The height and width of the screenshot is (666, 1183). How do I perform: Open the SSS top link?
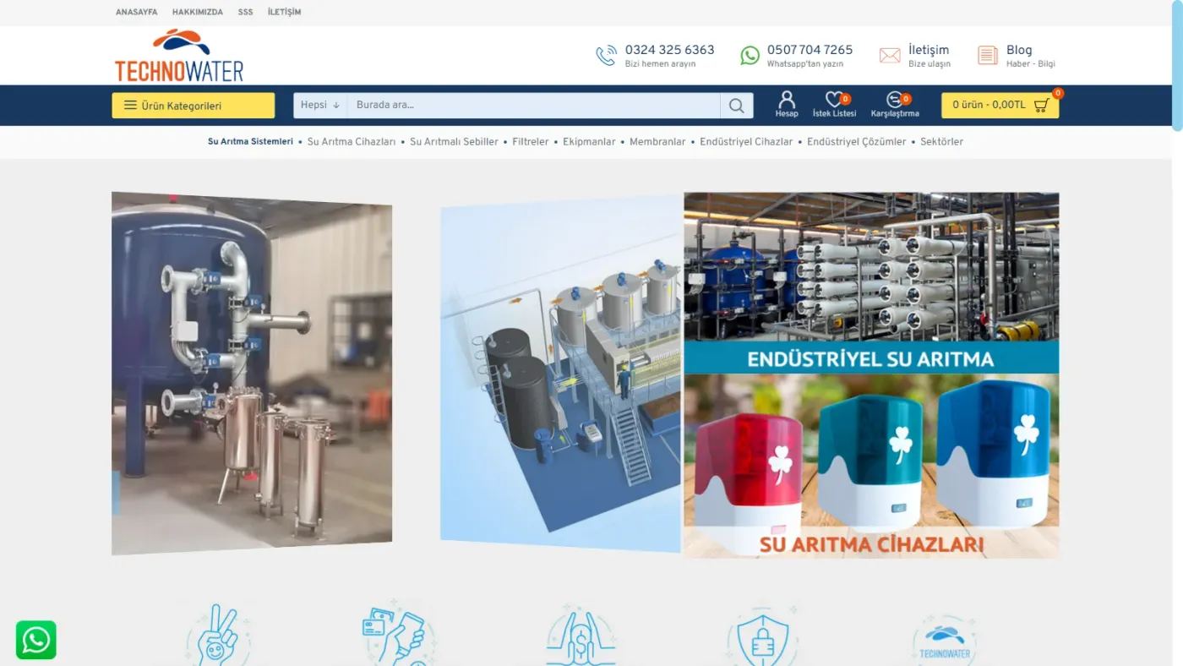[245, 12]
